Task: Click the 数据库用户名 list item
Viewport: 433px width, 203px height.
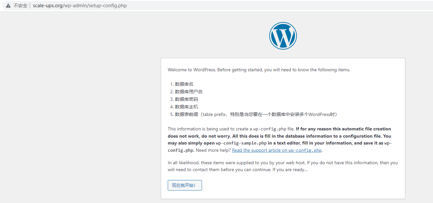Action: coord(188,92)
